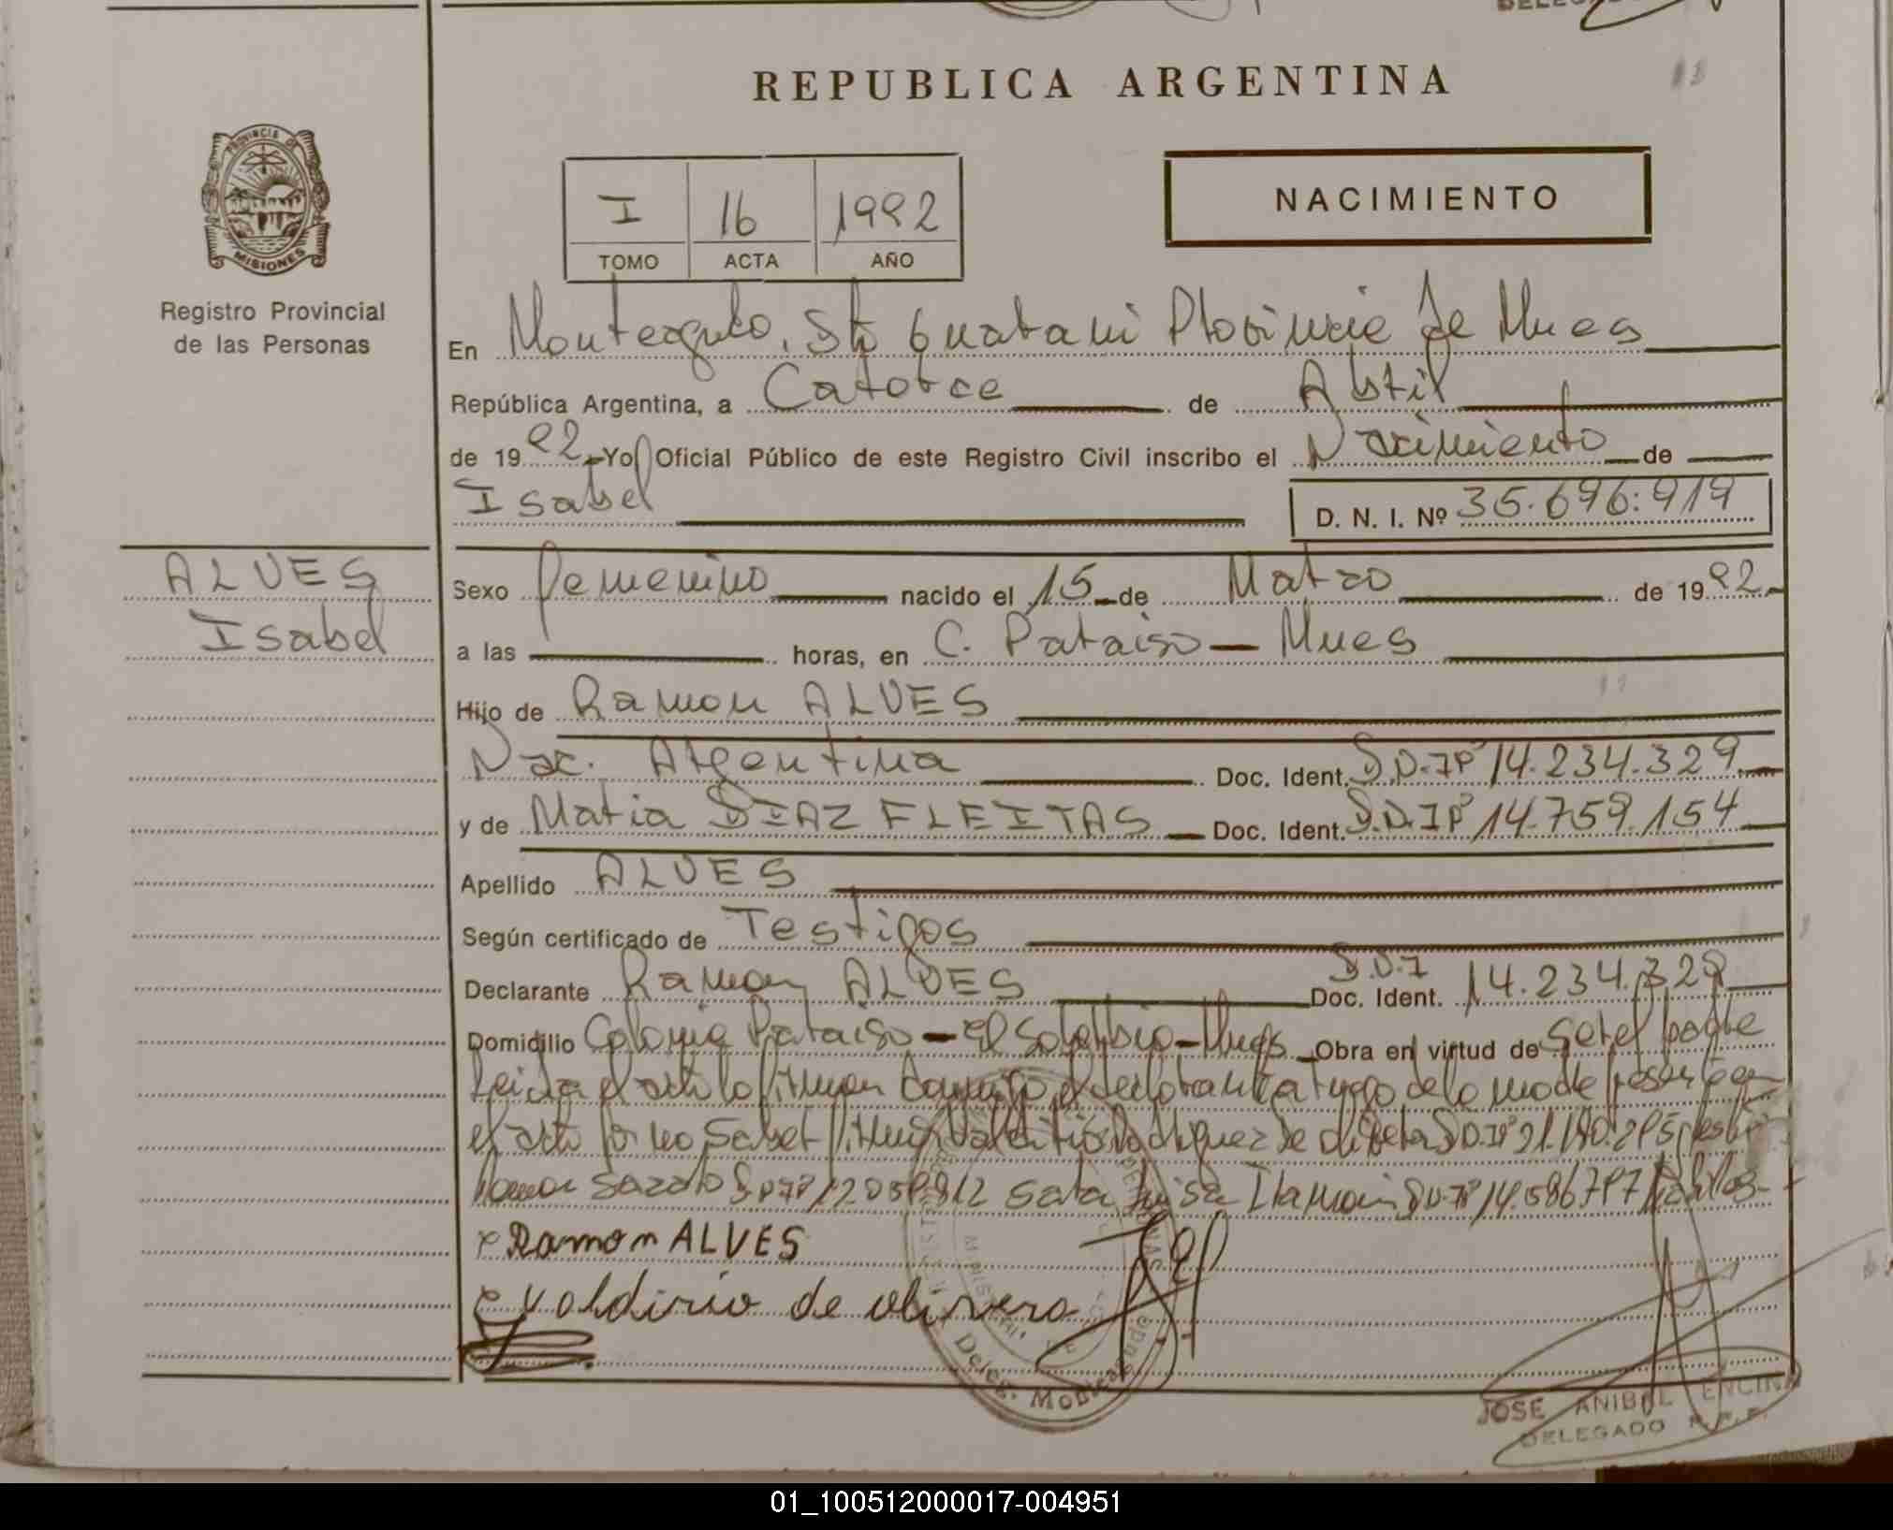Click the NACIMIENTO title box
This screenshot has height=1530, width=1893.
tap(1408, 197)
